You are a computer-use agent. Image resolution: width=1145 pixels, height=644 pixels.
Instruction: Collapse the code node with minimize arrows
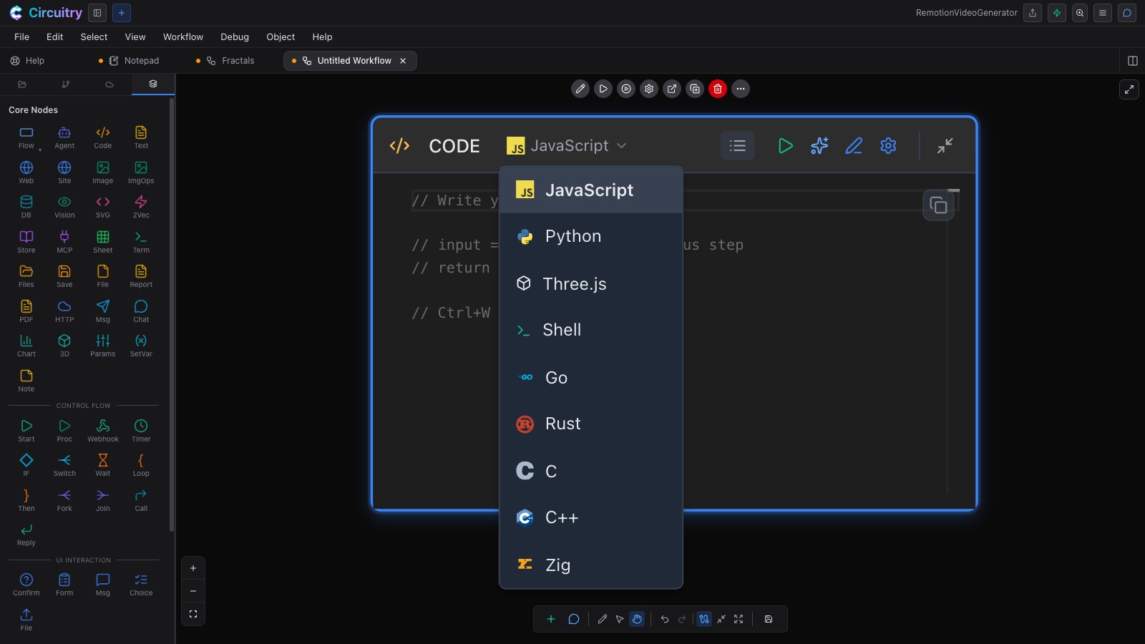tap(945, 146)
